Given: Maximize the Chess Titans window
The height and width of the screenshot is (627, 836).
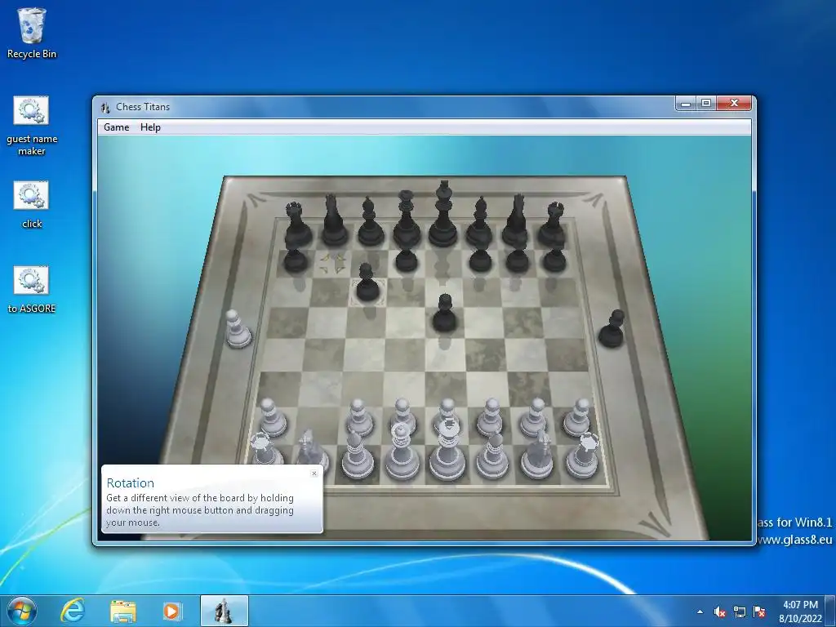Looking at the screenshot, I should click(x=706, y=104).
